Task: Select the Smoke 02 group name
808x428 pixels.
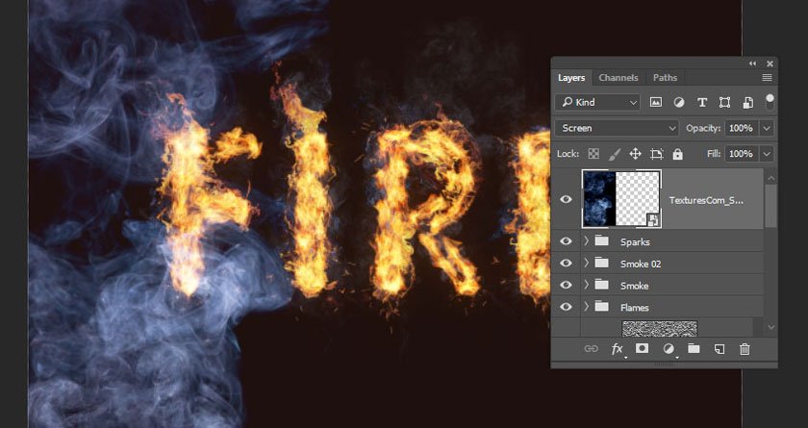Action: (x=641, y=264)
